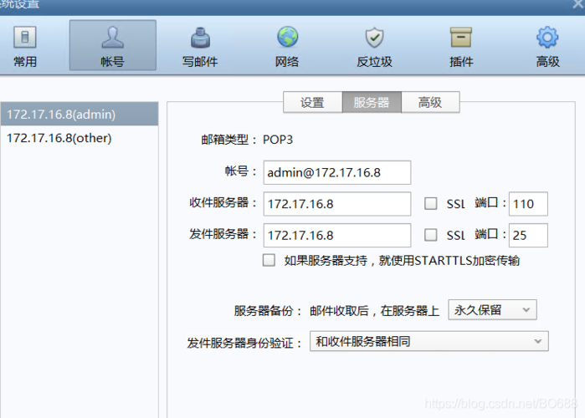Viewport: 585px width, 418px height.
Task: Switch to the 设置 tab
Action: 313,102
